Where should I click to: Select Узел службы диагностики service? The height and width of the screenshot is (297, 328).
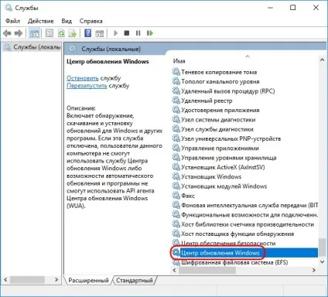(x=217, y=129)
